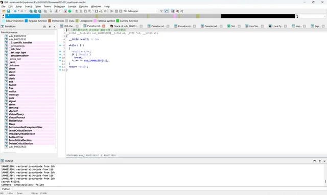Select sub_140002A50 in Functions list
327x195 pixels.
[17, 147]
